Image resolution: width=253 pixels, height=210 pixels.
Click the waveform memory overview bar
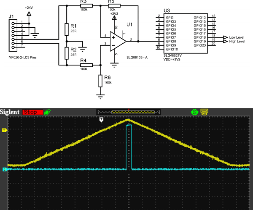(x=129, y=112)
